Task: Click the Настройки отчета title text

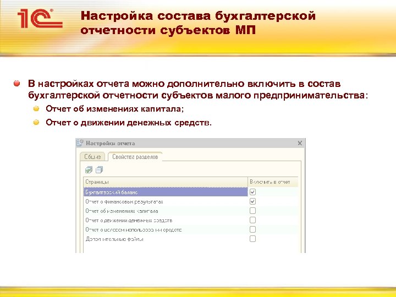Action: pyautogui.click(x=111, y=143)
